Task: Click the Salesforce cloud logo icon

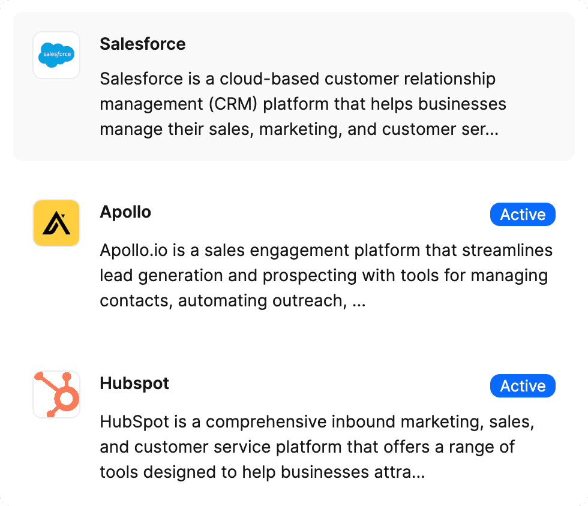Action: (56, 55)
